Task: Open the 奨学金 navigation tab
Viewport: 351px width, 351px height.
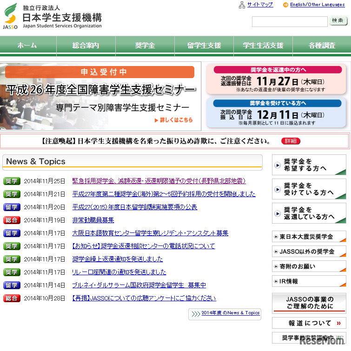Action: click(x=145, y=46)
